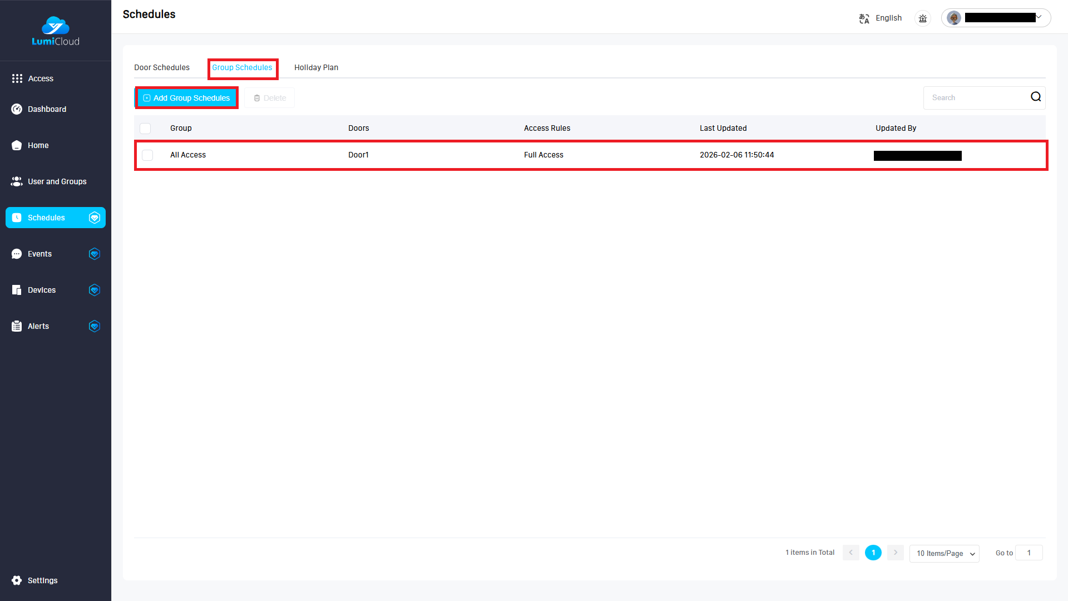Click the LumiCloud logo

55,31
